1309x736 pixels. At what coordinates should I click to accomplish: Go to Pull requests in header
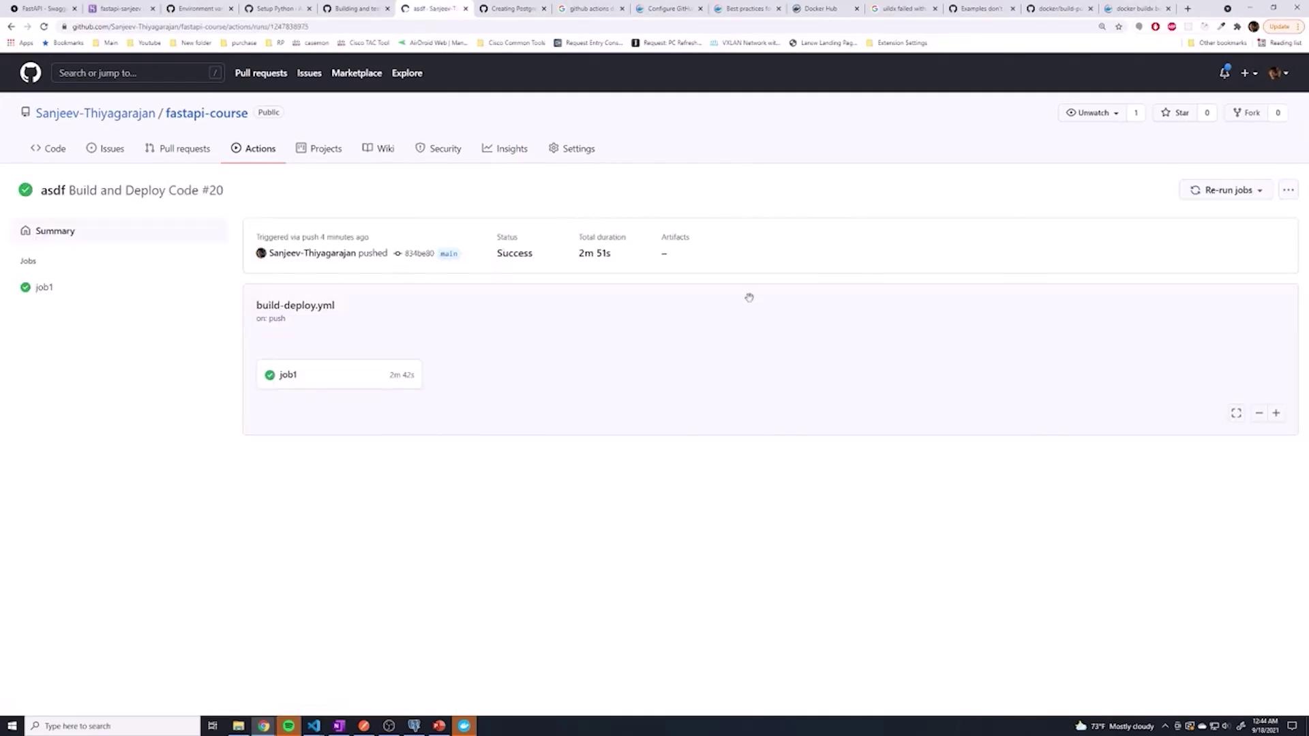point(260,73)
